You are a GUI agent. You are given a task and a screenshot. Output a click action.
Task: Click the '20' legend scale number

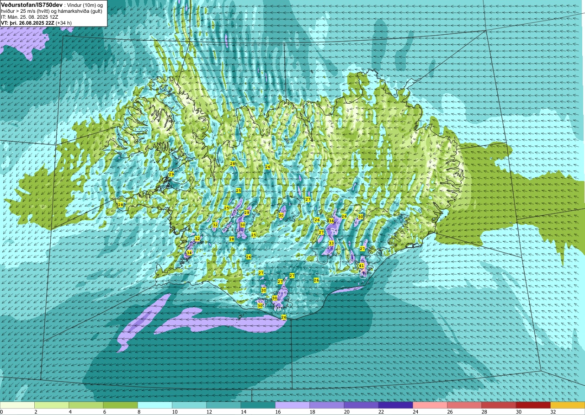pyautogui.click(x=346, y=412)
